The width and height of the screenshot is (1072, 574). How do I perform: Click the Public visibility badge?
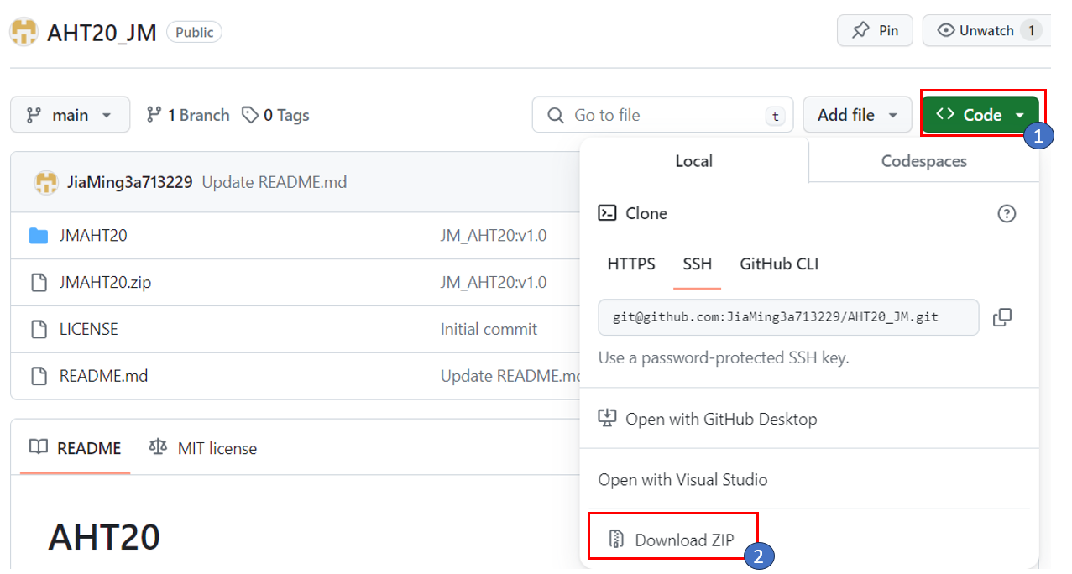tap(194, 33)
